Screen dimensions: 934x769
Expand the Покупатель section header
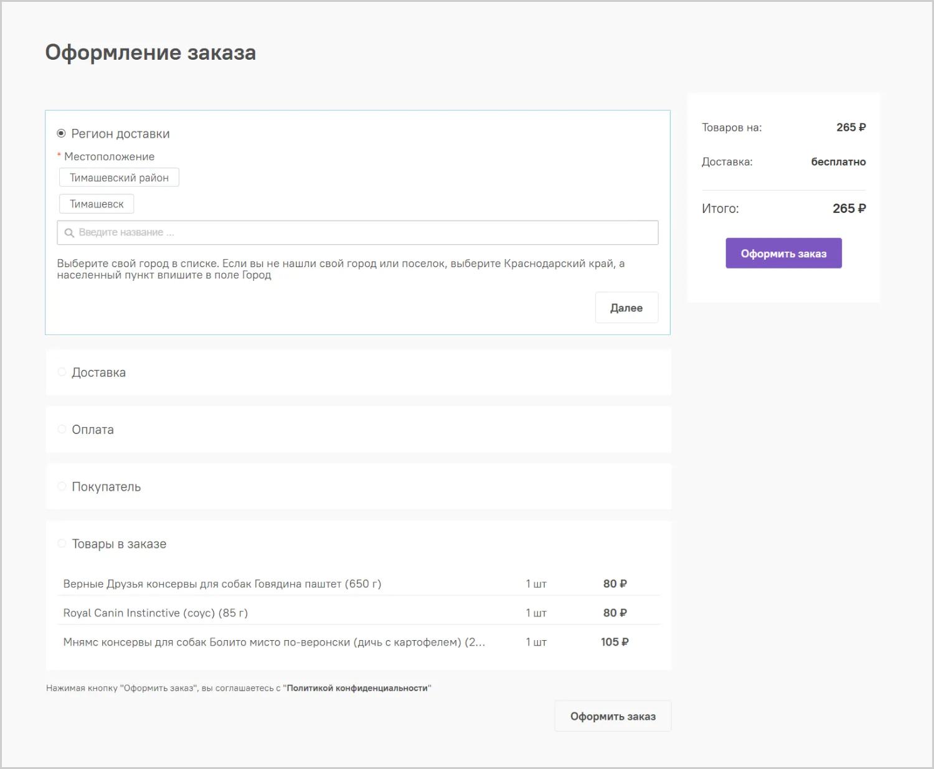pyautogui.click(x=359, y=487)
